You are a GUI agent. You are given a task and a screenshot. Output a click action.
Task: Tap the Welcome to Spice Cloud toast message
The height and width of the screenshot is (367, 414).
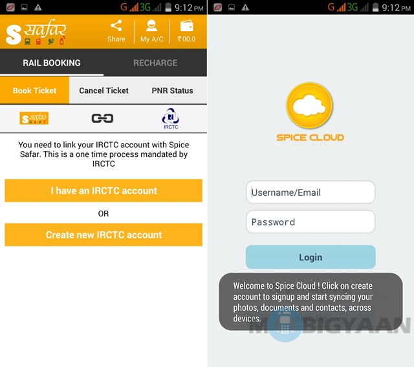coord(310,302)
